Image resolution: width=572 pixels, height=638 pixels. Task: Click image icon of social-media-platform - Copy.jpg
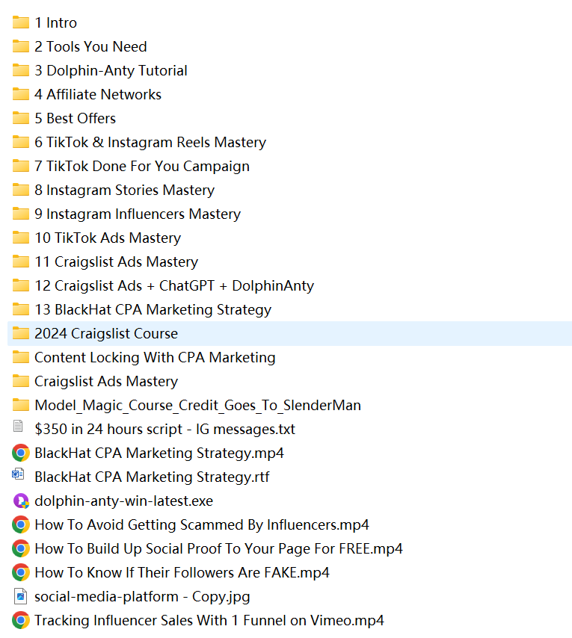(x=20, y=596)
